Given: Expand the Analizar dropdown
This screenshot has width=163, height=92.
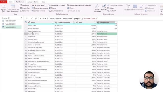Looking at the screenshot, I should 112,11.
